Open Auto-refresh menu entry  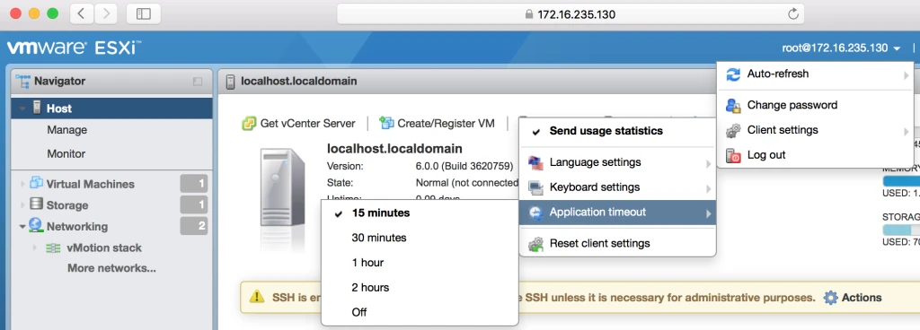[x=778, y=74]
